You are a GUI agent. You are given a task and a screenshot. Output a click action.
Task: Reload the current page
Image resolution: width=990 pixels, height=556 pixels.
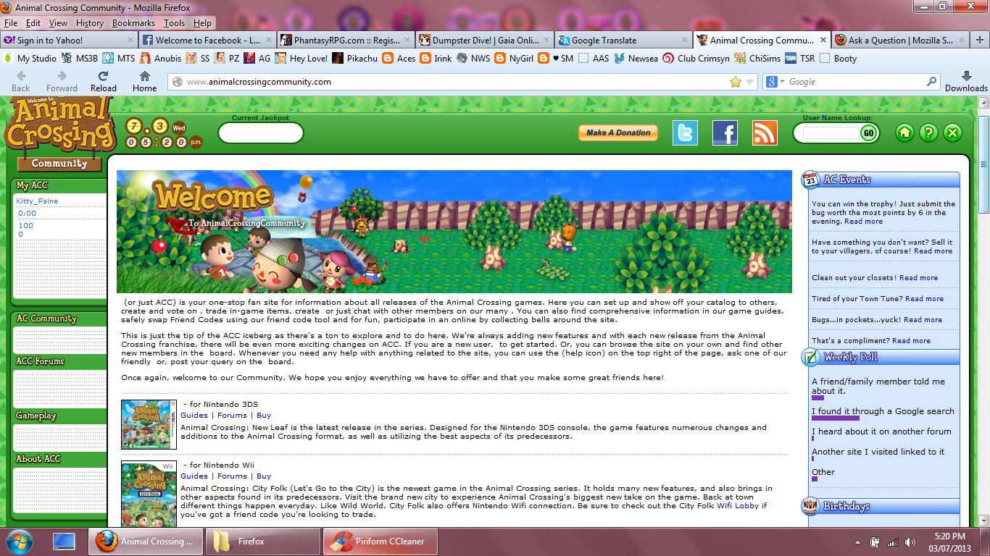click(x=104, y=80)
